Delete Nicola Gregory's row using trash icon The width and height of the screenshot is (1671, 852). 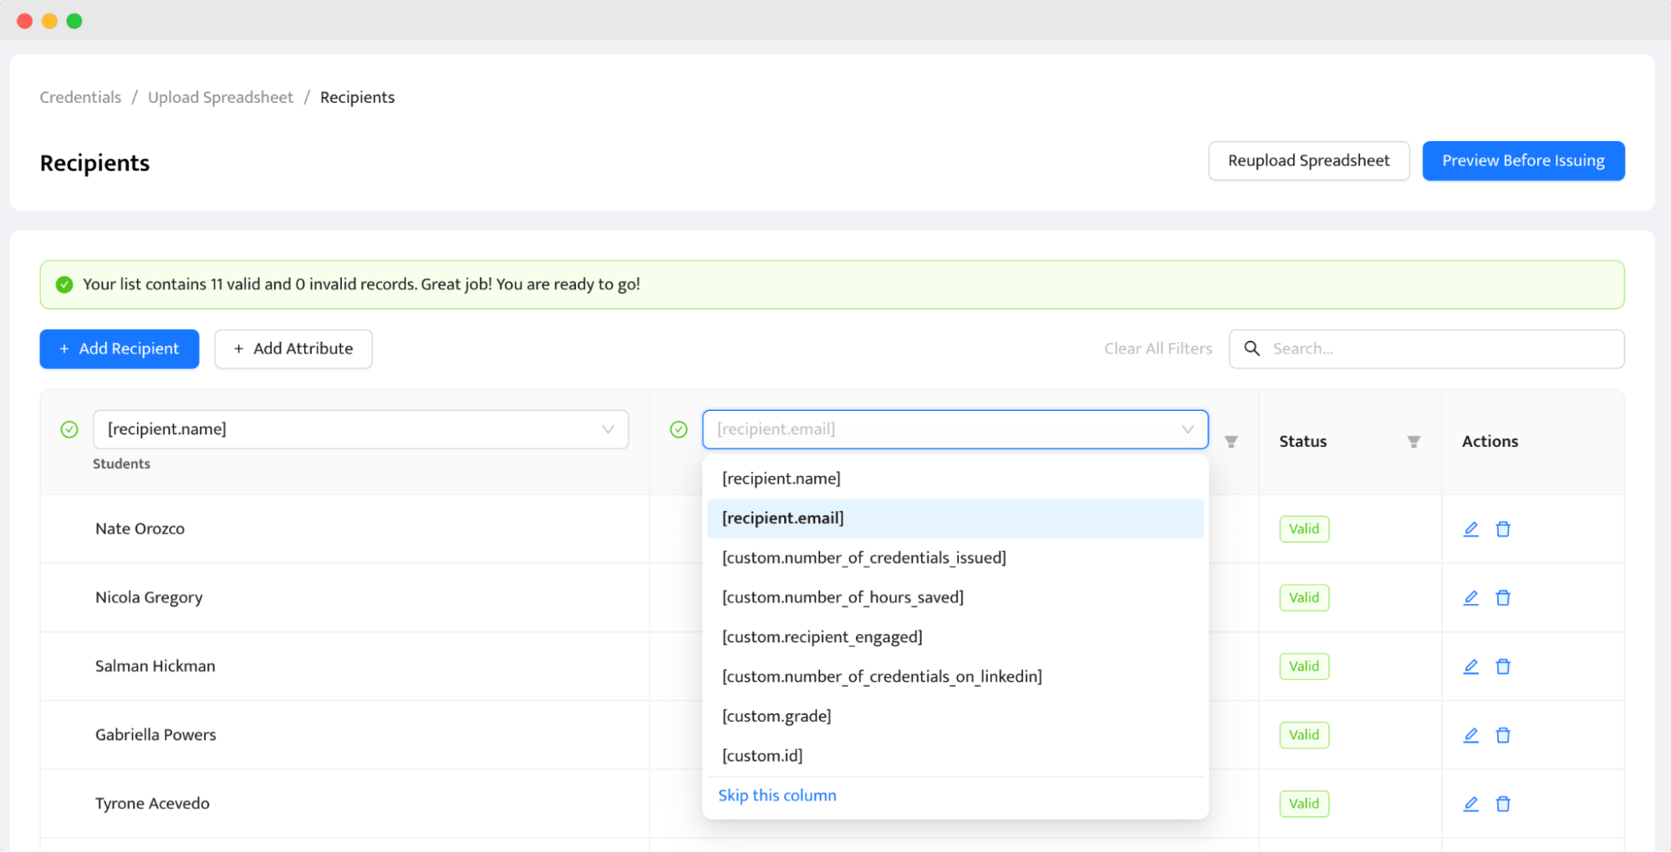tap(1502, 598)
